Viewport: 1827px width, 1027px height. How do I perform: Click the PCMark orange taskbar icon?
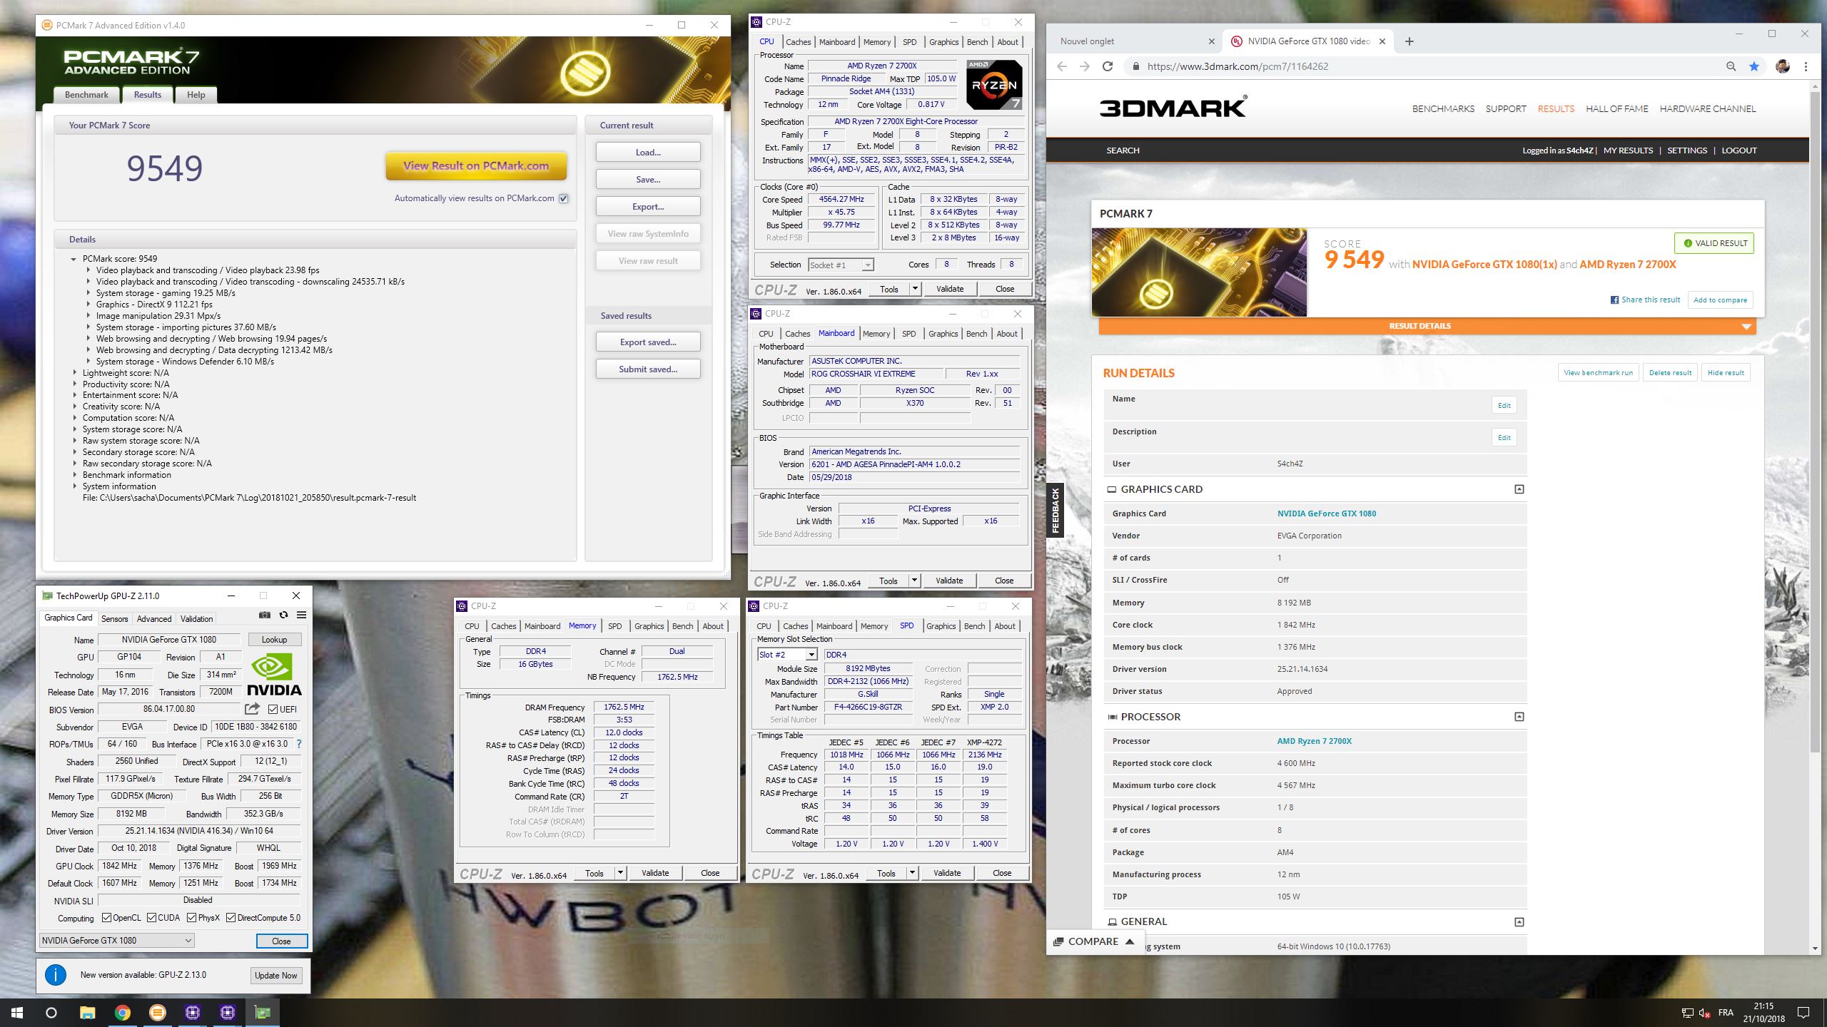click(x=158, y=1012)
